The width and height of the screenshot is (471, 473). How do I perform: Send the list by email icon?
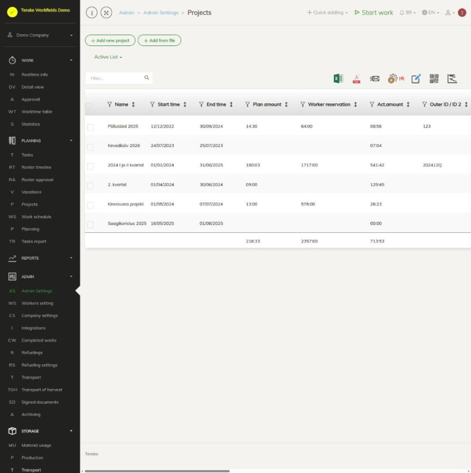click(x=374, y=79)
